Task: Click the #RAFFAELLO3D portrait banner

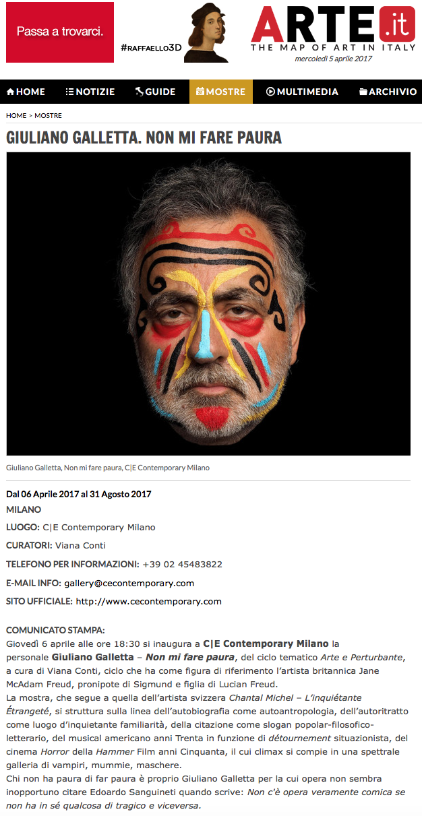Action: (175, 32)
